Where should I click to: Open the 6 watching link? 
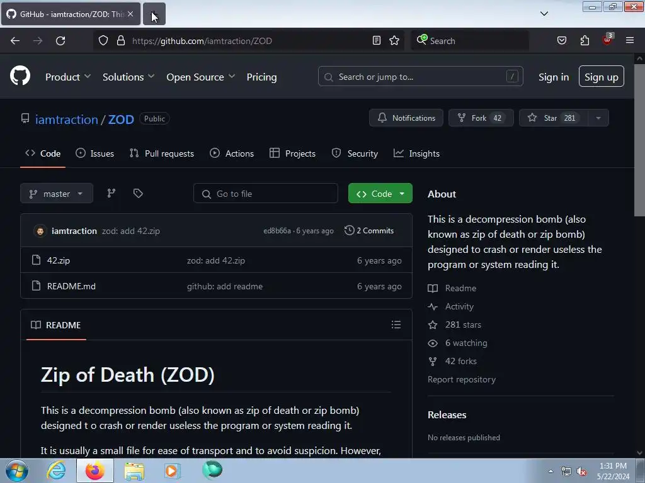[457, 343]
